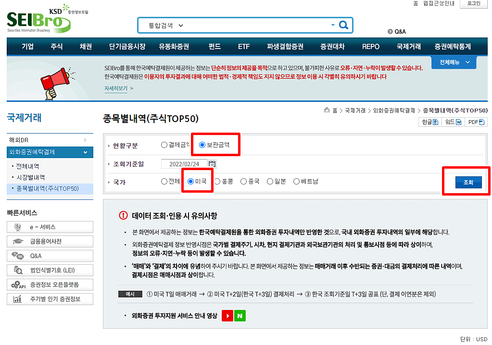Open 법인식별기호 (LEI) quick service
The image size is (492, 345).
(50, 270)
